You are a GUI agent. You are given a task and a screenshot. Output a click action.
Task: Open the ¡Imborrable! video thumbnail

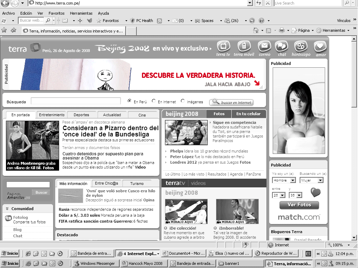pos(237,211)
